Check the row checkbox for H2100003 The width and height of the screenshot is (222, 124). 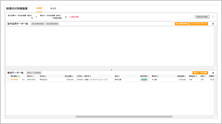[8, 80]
